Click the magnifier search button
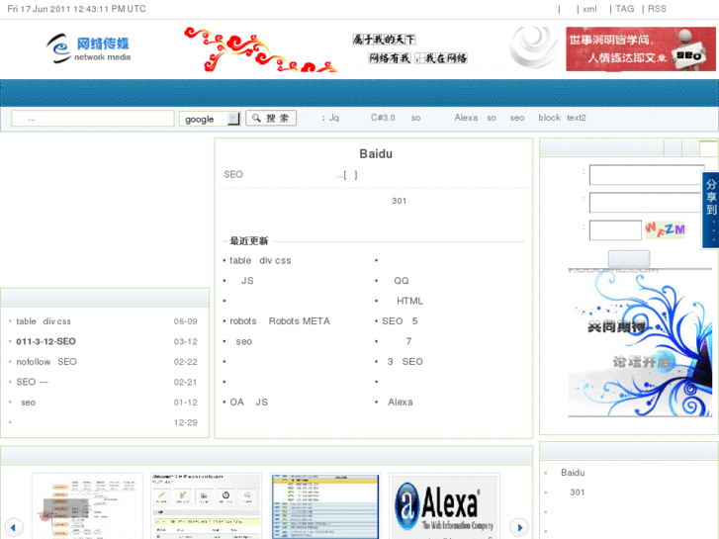This screenshot has width=719, height=539. point(271,118)
